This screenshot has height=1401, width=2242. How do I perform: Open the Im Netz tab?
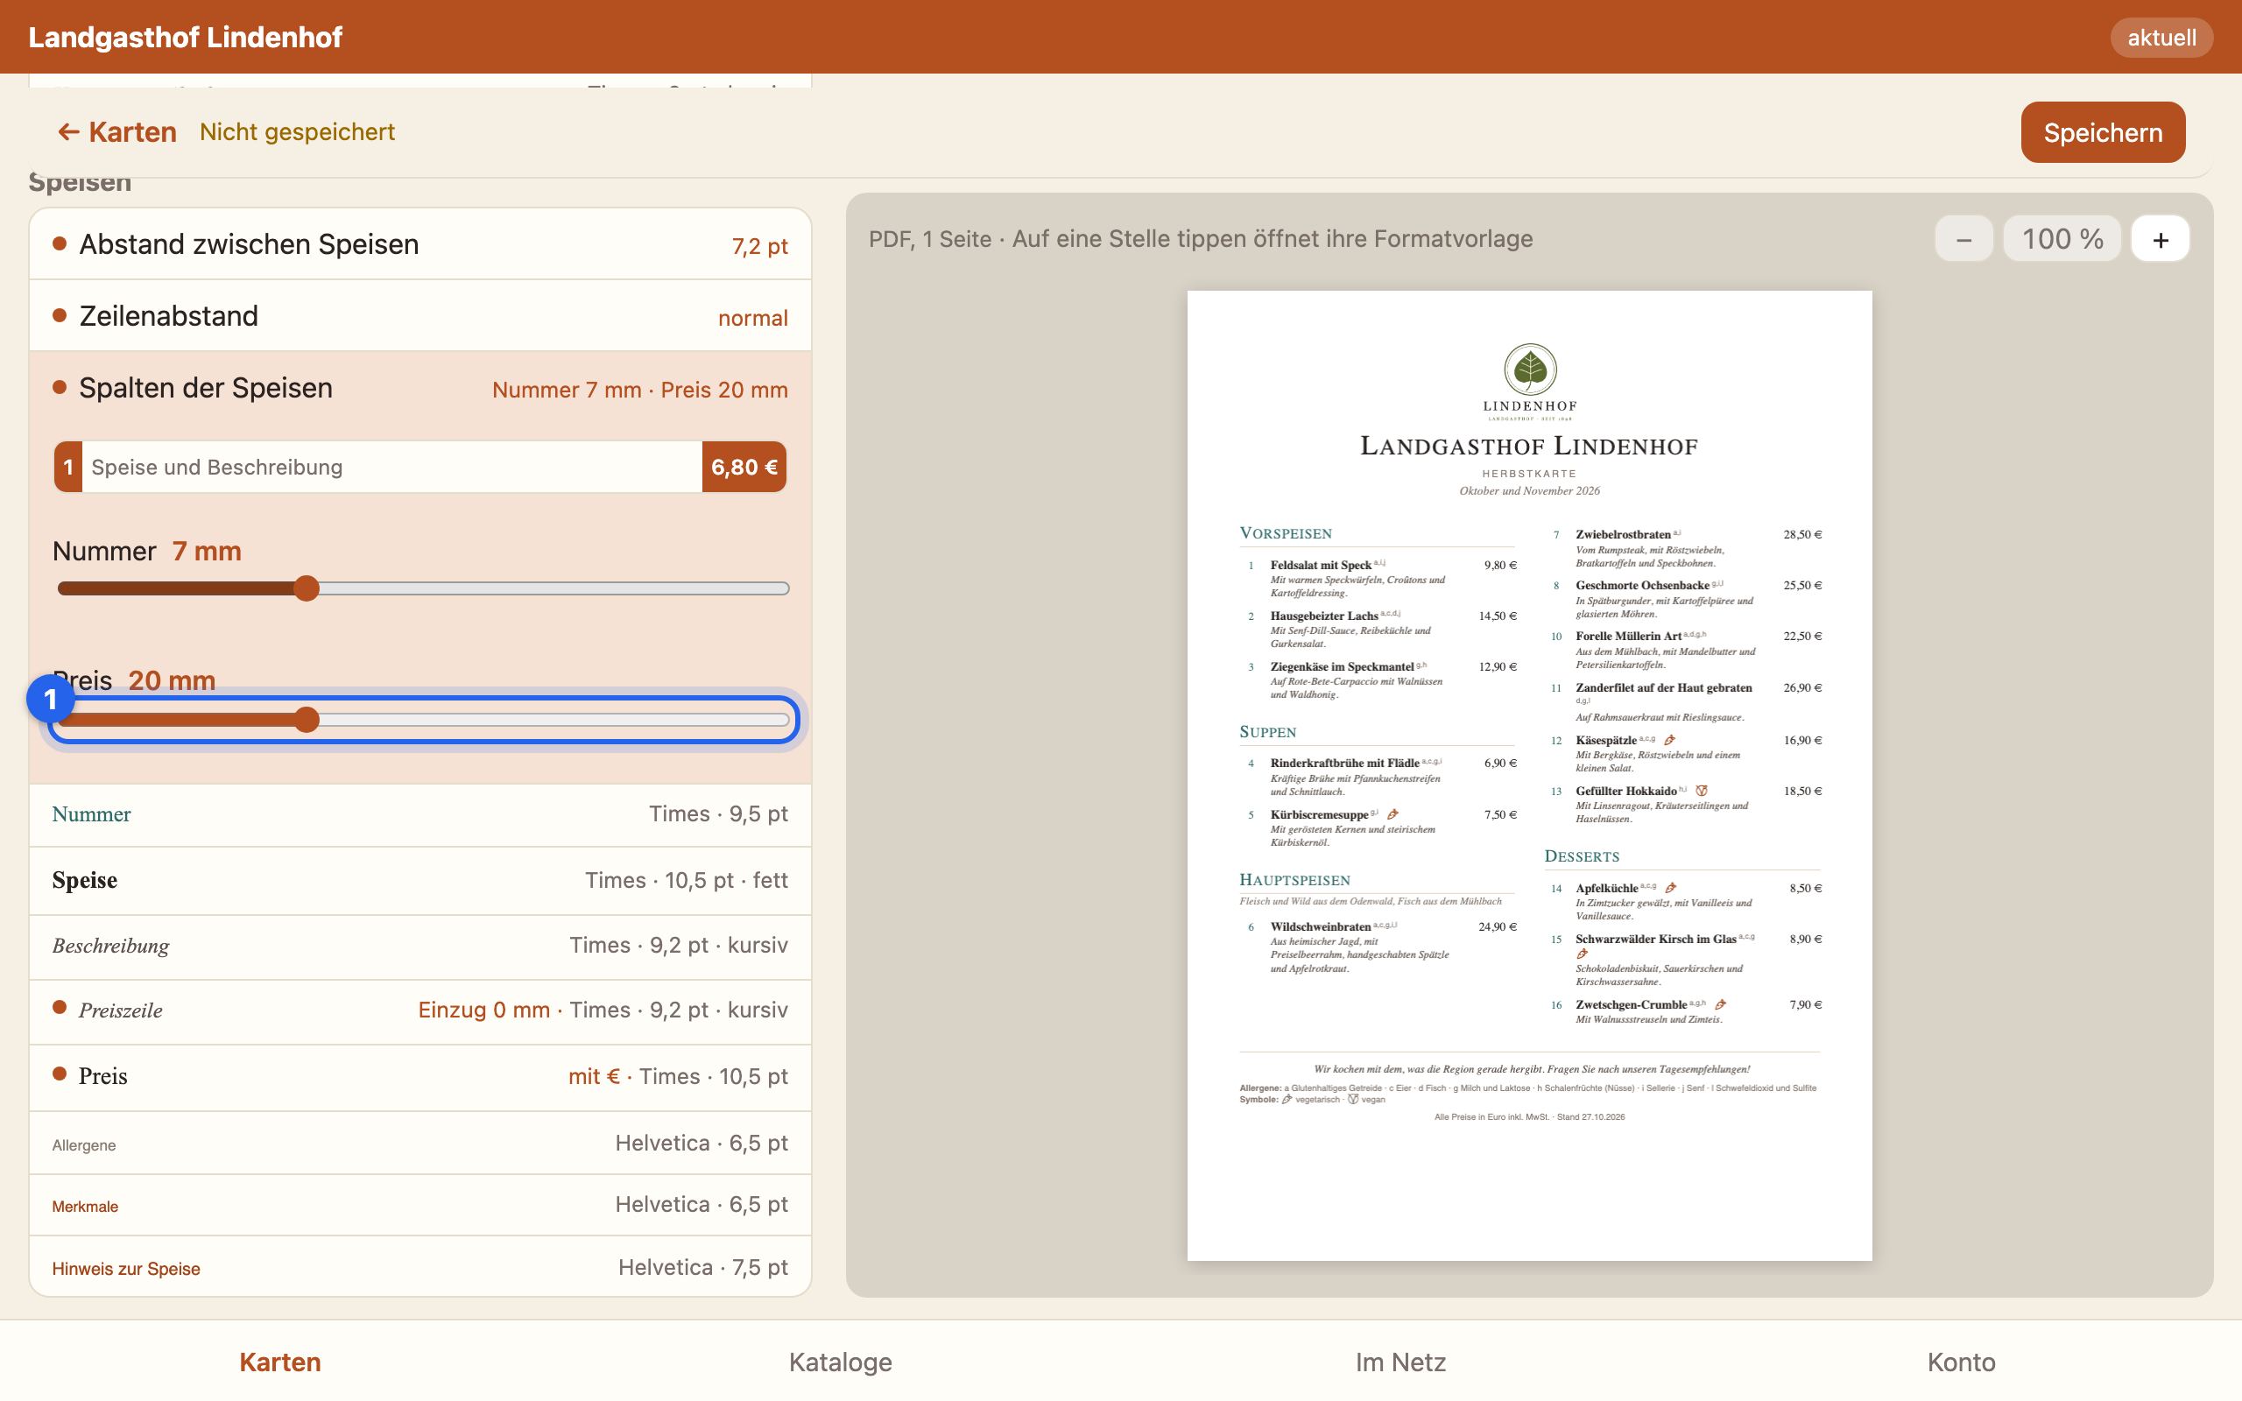pyautogui.click(x=1400, y=1362)
